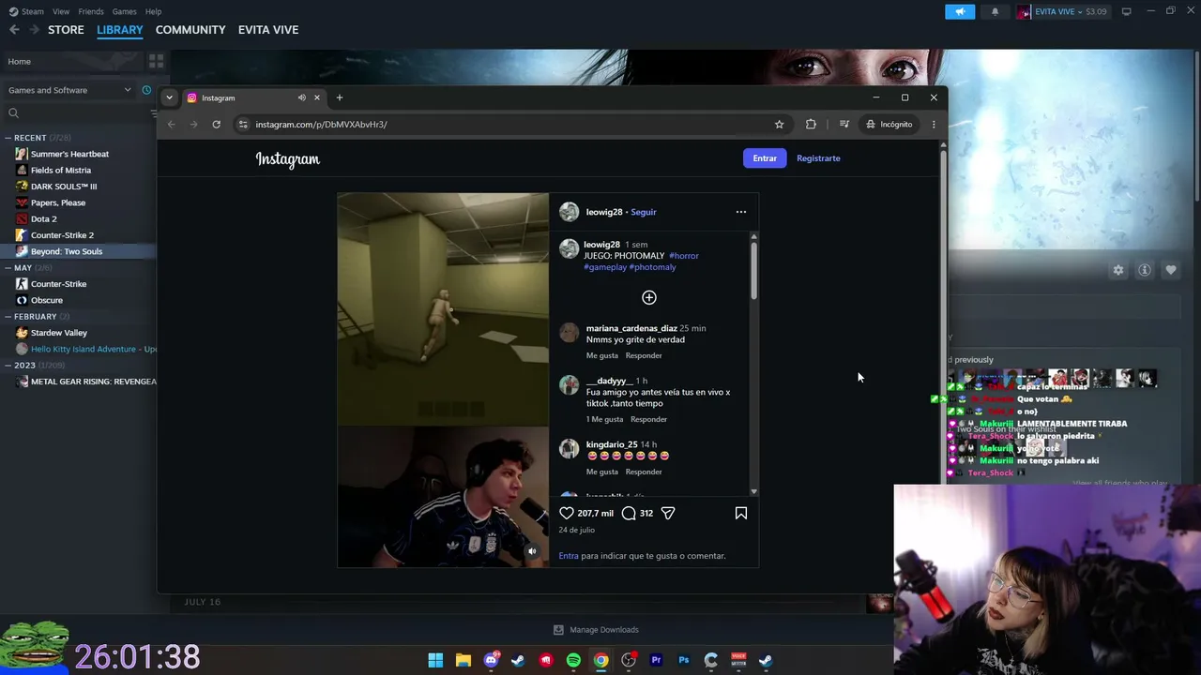1201x675 pixels.
Task: Save the post with the bookmark icon
Action: coord(741,513)
